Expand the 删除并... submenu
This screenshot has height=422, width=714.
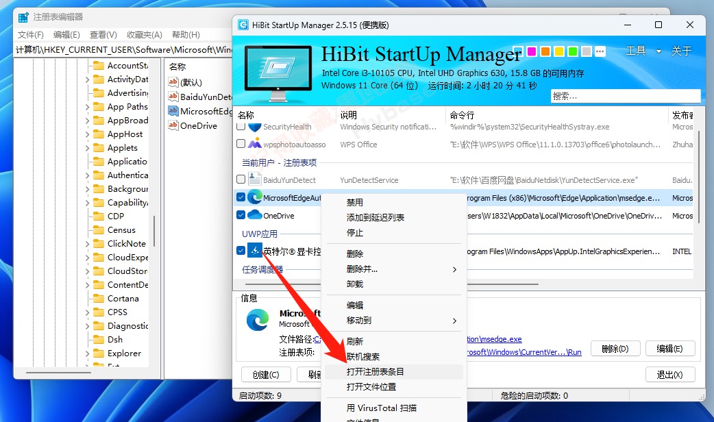pyautogui.click(x=393, y=269)
